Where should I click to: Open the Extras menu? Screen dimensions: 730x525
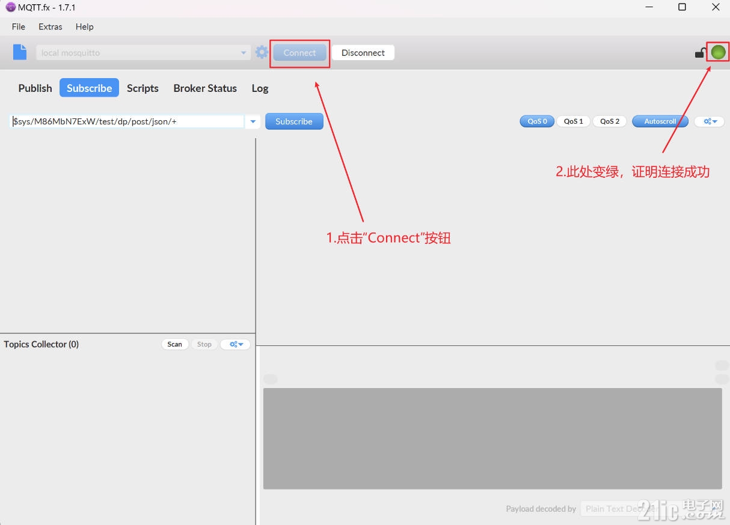point(51,26)
